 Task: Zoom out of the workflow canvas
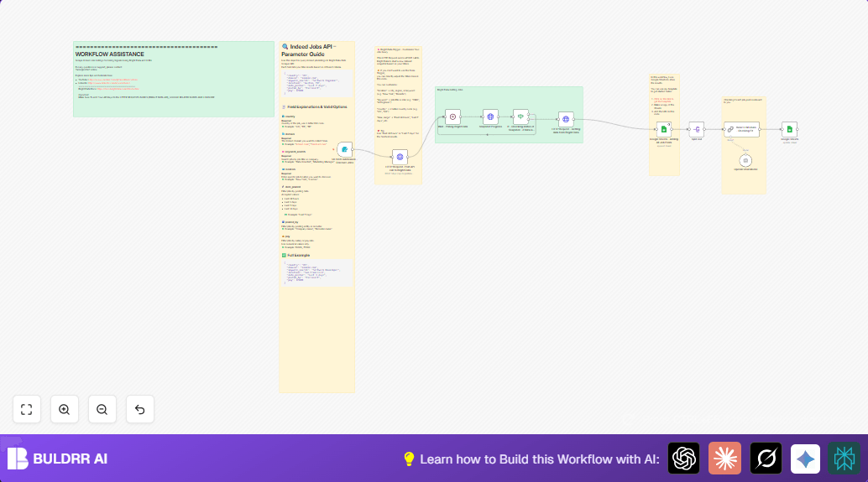tap(102, 410)
